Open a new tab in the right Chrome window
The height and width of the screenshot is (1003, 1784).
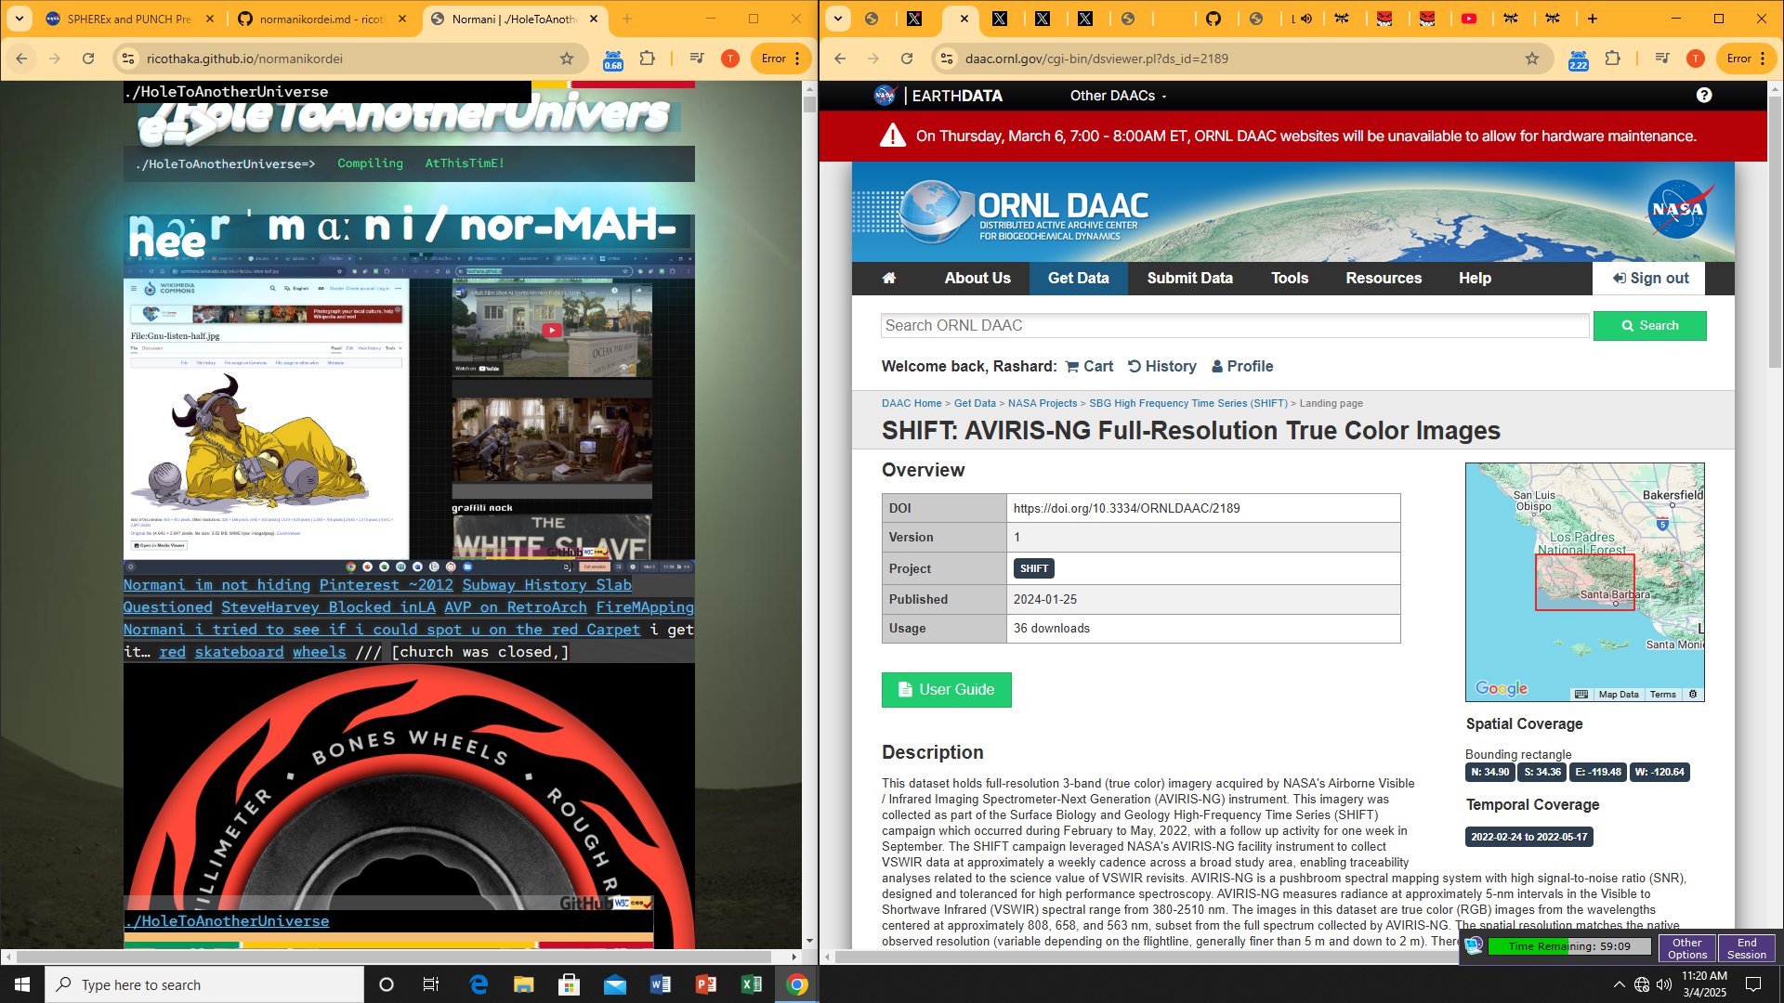[1593, 19]
